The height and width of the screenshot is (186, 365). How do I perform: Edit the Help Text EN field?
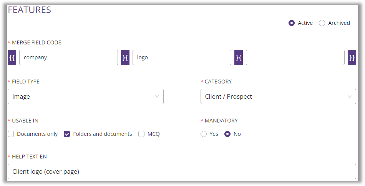point(182,171)
